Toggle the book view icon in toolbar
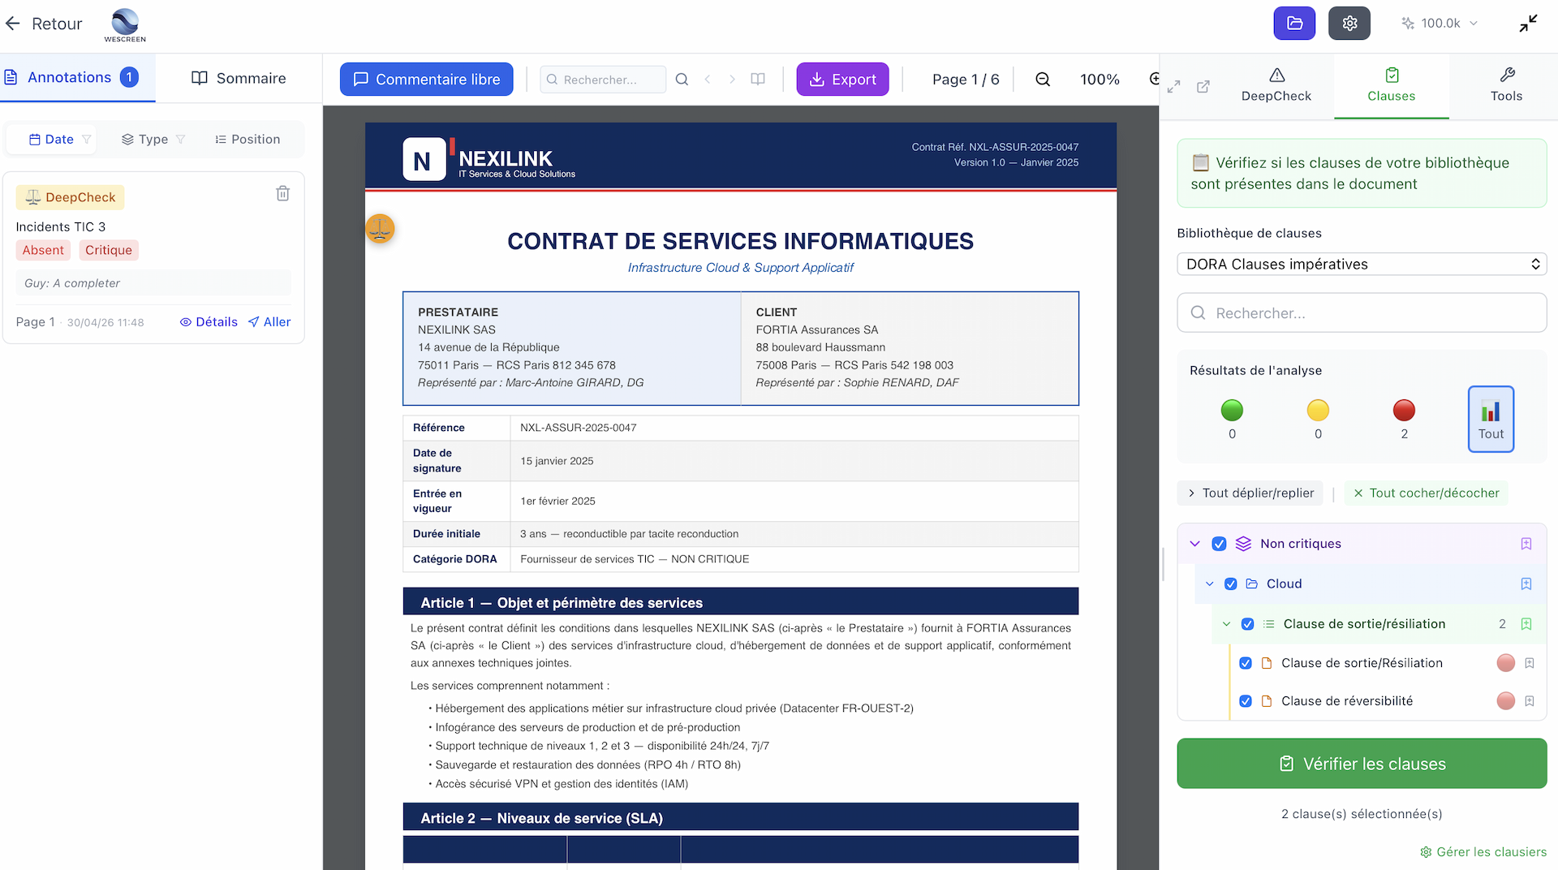Screen dimensions: 1558x870 point(758,80)
